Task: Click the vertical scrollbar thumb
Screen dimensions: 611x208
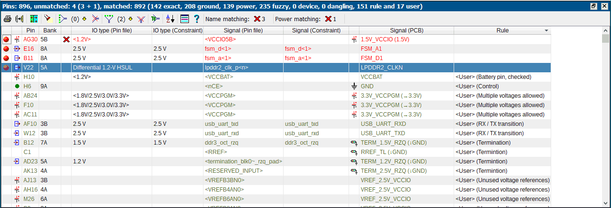Action: click(x=606, y=39)
